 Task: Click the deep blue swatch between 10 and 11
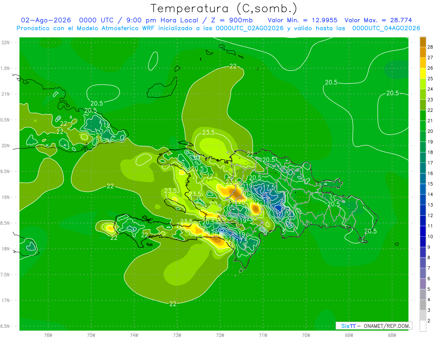coord(423,231)
